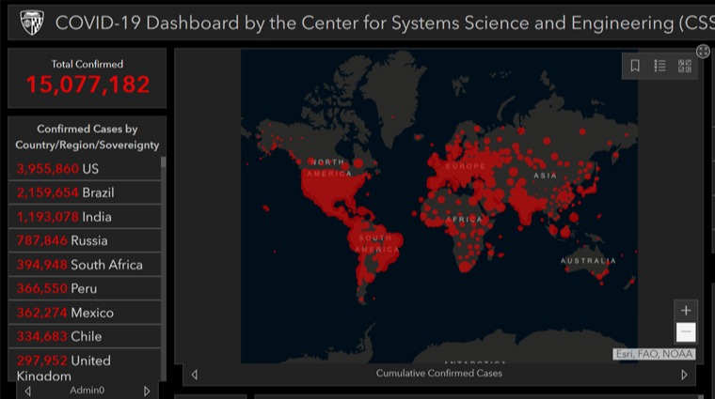Click the Esri, FAO, NOAA attribution
This screenshot has height=399, width=715.
654,354
